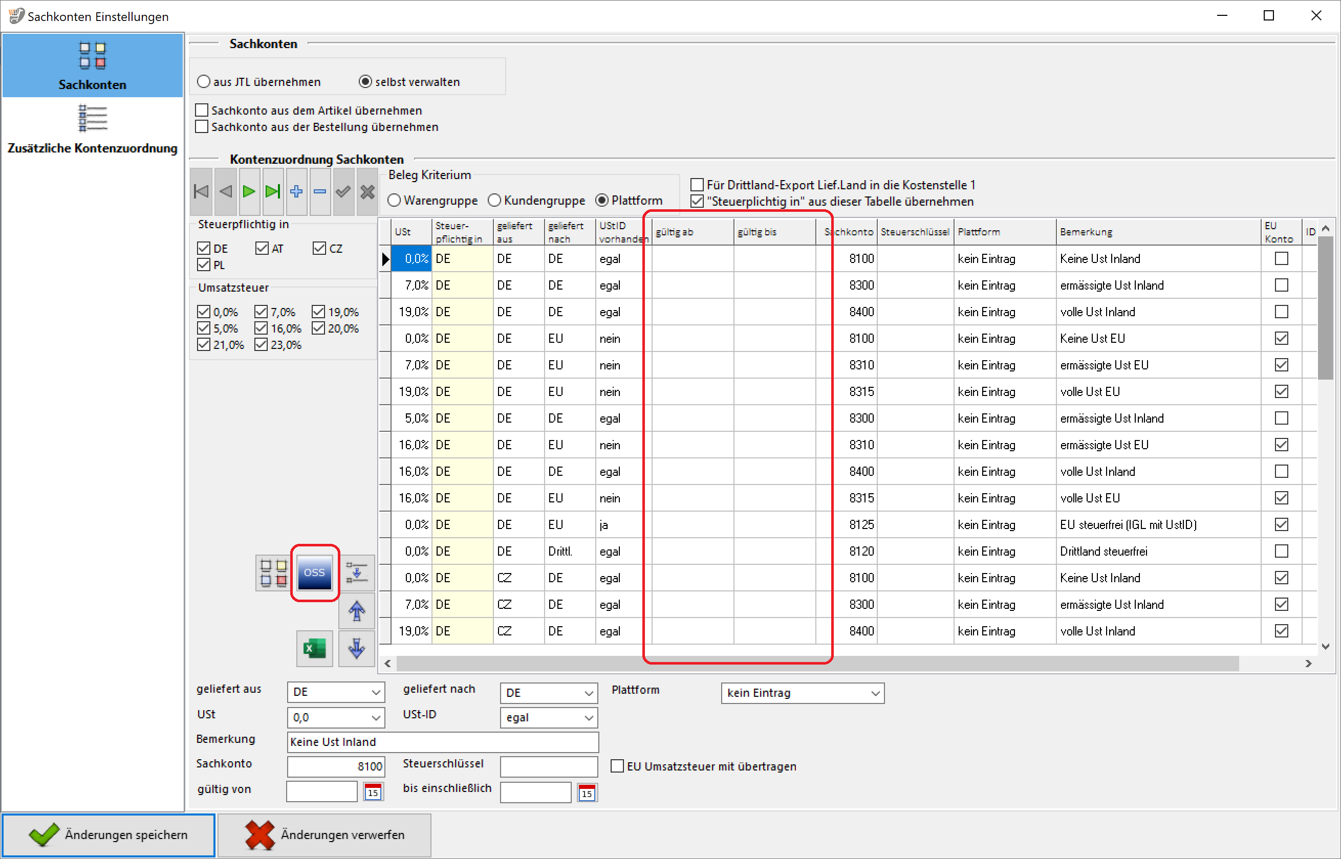Click the blue move-up arrow icon
Viewport: 1341px width, 859px height.
tap(357, 611)
